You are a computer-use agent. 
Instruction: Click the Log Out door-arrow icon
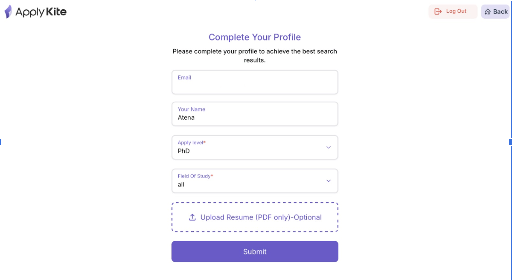438,11
